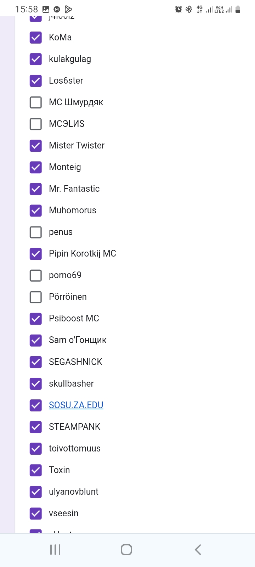Enable the penus checkbox
This screenshot has width=255, height=567.
(x=36, y=232)
